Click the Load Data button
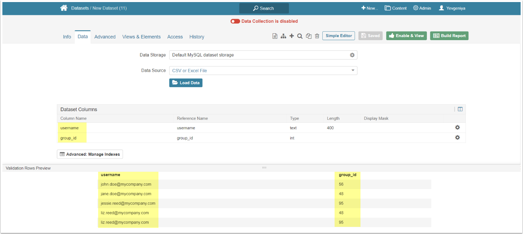Image resolution: width=523 pixels, height=234 pixels. point(186,83)
